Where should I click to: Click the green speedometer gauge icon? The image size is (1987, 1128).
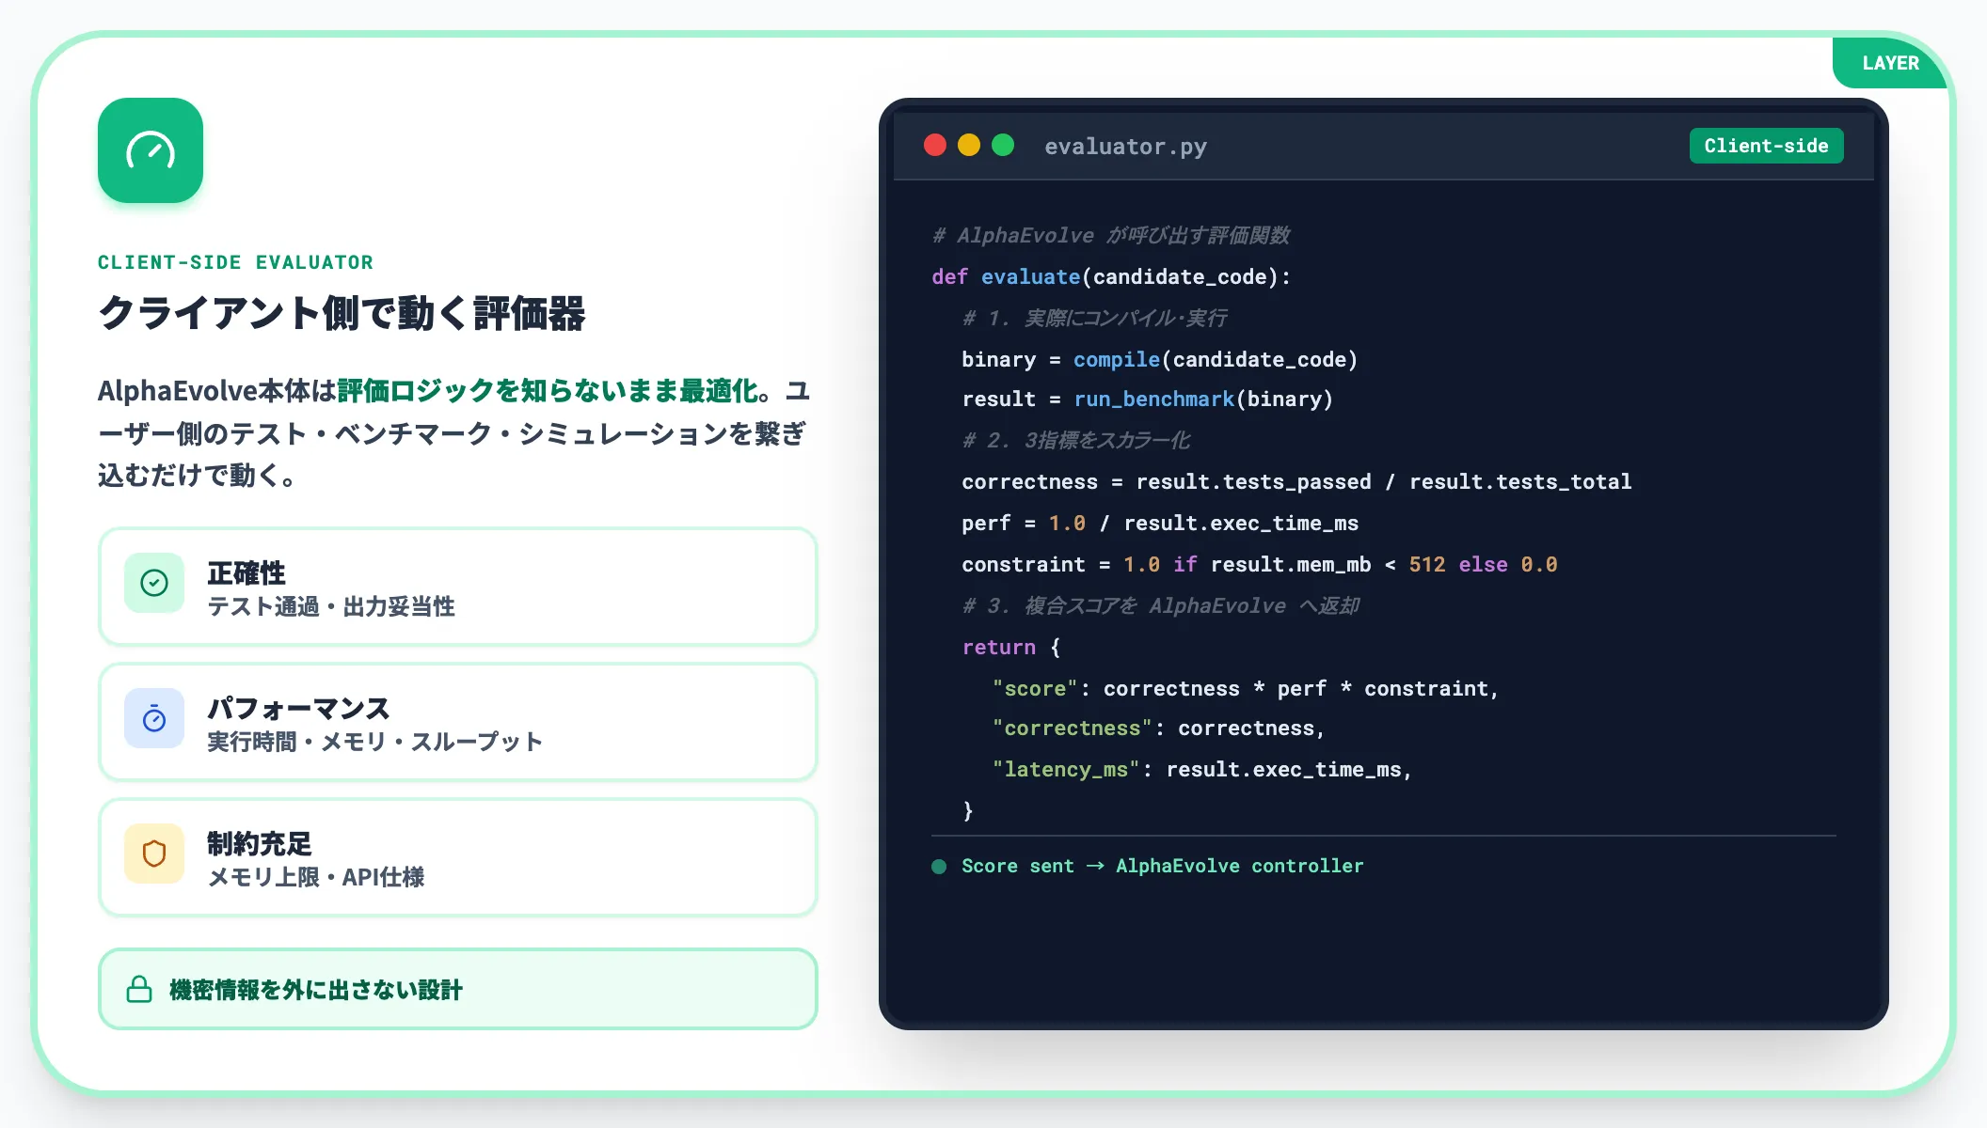151,150
